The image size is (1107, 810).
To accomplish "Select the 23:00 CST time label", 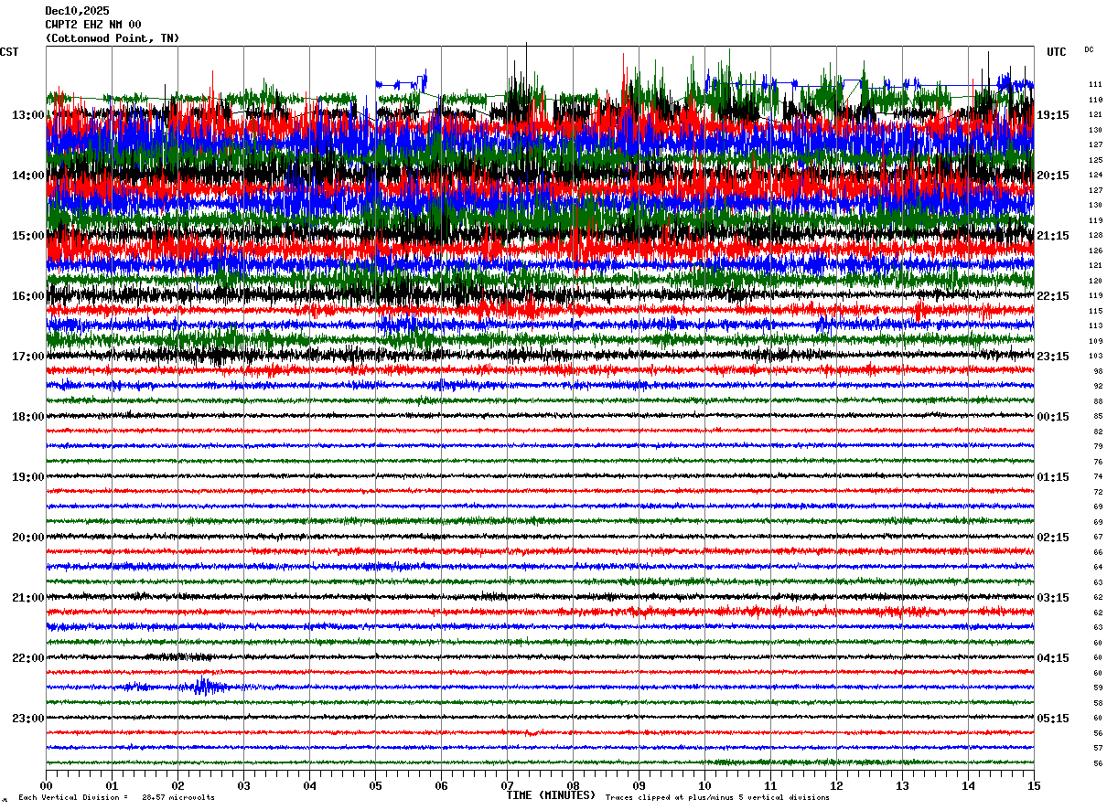I will click(27, 719).
